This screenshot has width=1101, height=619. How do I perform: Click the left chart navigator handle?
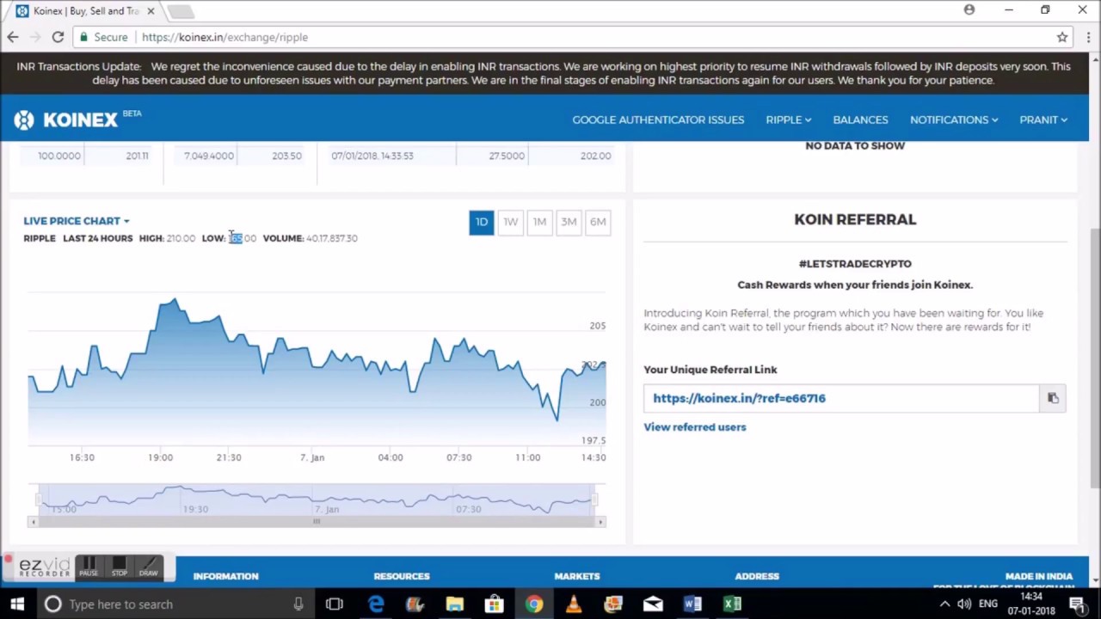coord(37,499)
